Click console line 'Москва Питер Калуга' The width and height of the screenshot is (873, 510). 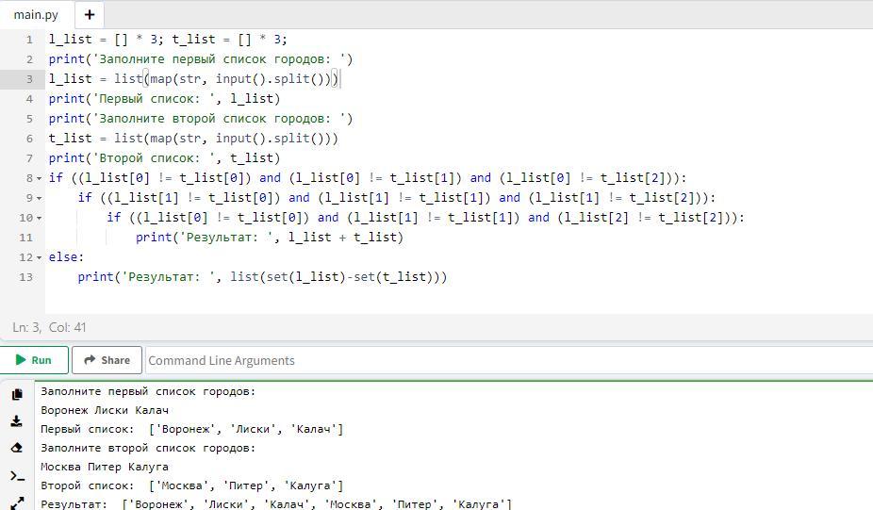tap(104, 467)
